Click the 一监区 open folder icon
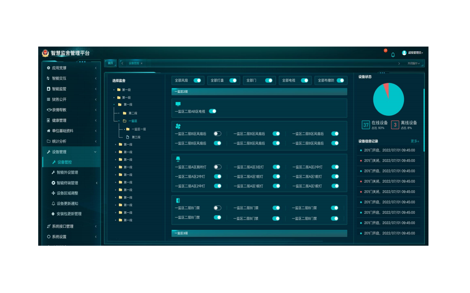Screen dimensions: 470x293 pyautogui.click(x=125, y=121)
